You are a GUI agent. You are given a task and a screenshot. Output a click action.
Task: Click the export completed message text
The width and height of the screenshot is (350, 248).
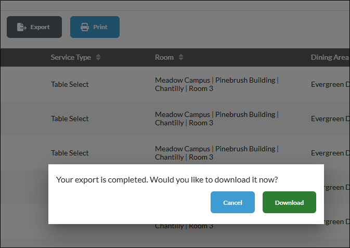tap(167, 180)
